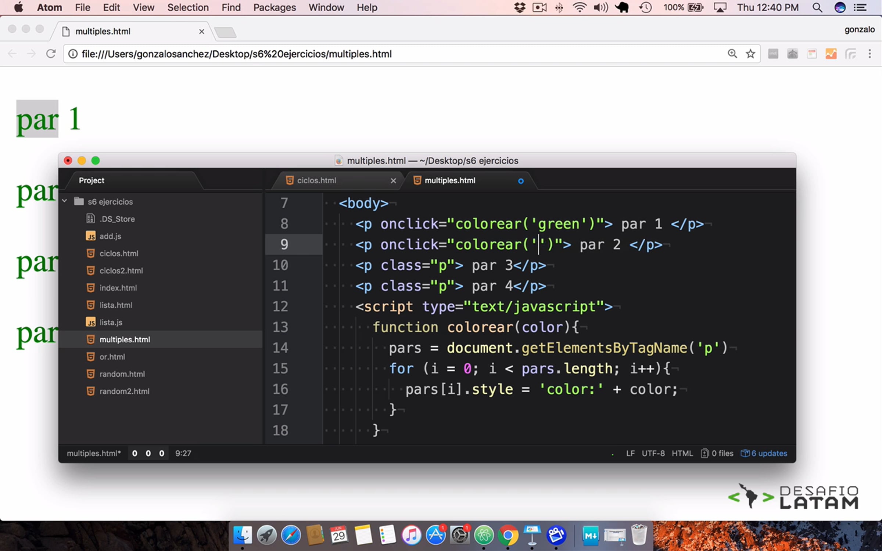Close the ciclos.html tab
Viewport: 882px width, 551px height.
[393, 180]
